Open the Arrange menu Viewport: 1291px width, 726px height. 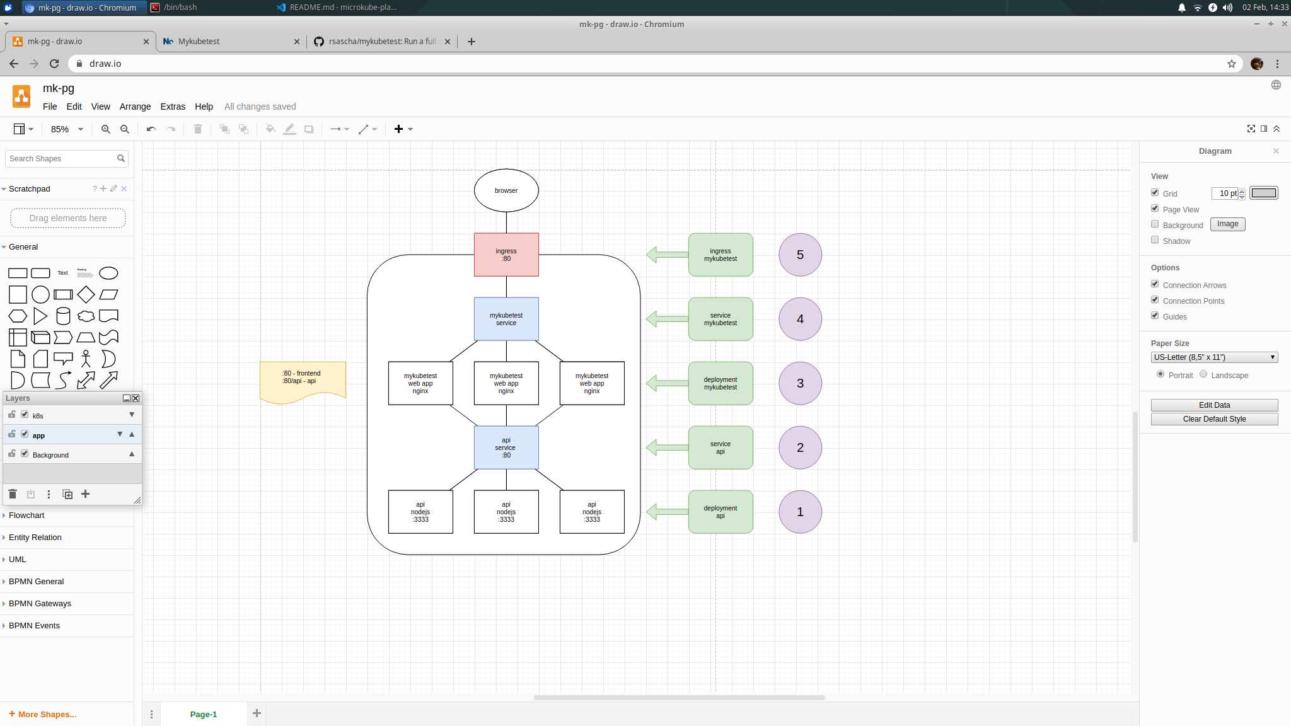click(135, 107)
